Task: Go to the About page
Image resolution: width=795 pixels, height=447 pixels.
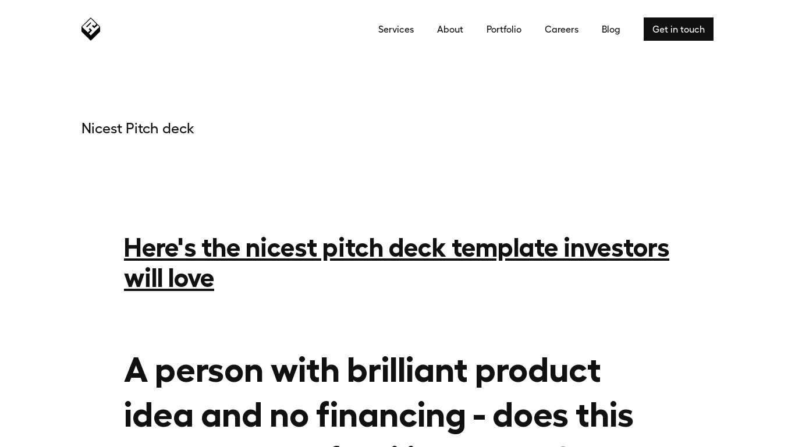Action: click(450, 29)
